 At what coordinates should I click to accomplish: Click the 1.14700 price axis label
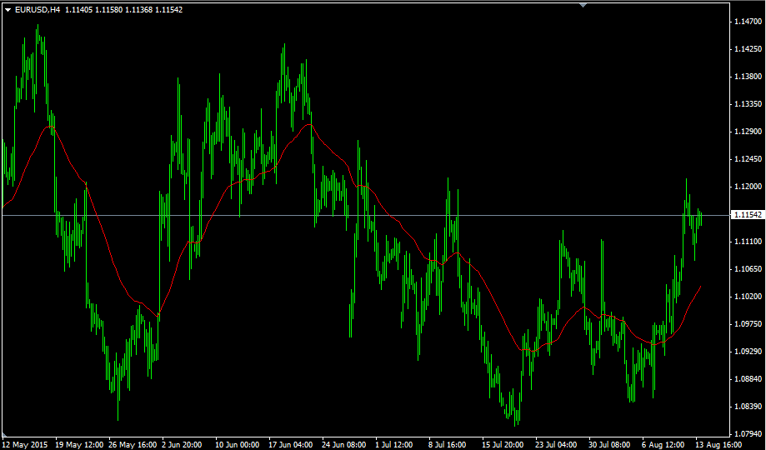[748, 22]
